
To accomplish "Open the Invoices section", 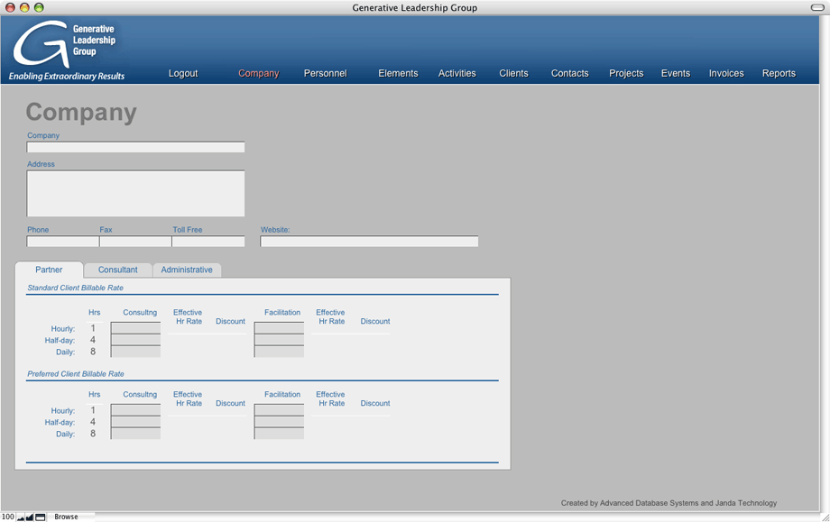I will [x=726, y=74].
